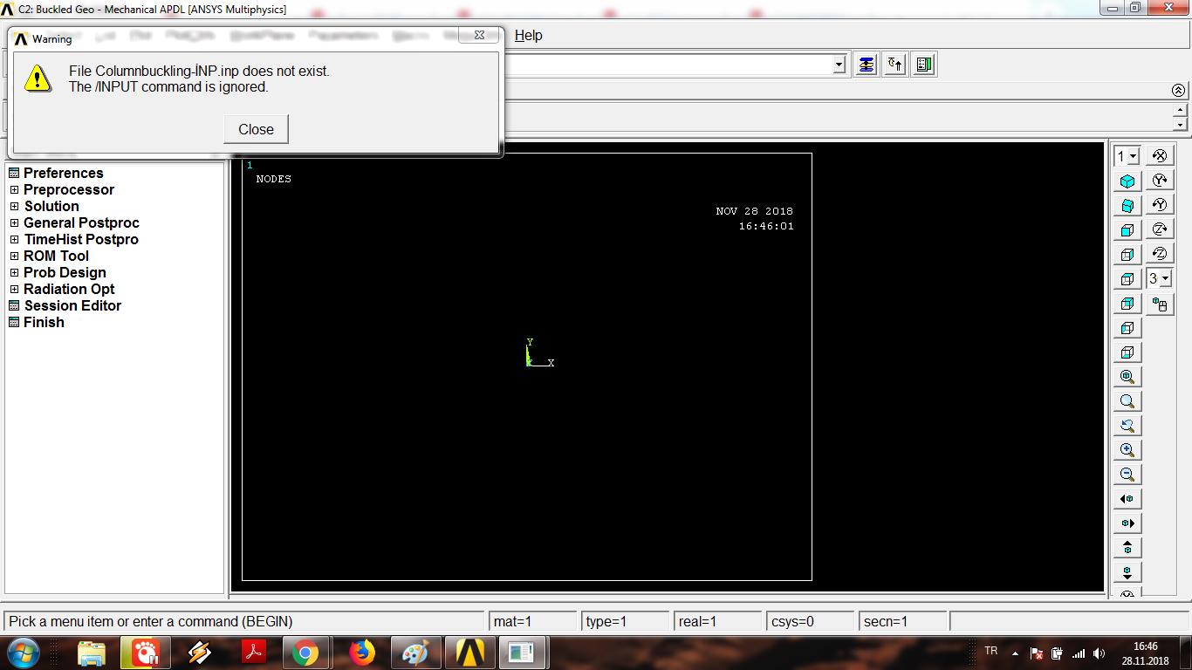Toggle Dynamic Model Mode mouse icon
This screenshot has width=1192, height=670.
(x=1160, y=304)
